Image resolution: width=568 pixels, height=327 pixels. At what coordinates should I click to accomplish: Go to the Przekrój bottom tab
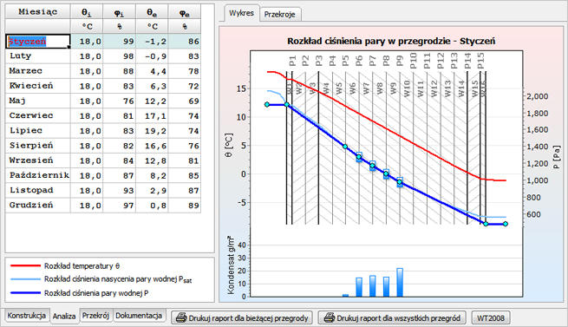click(95, 316)
